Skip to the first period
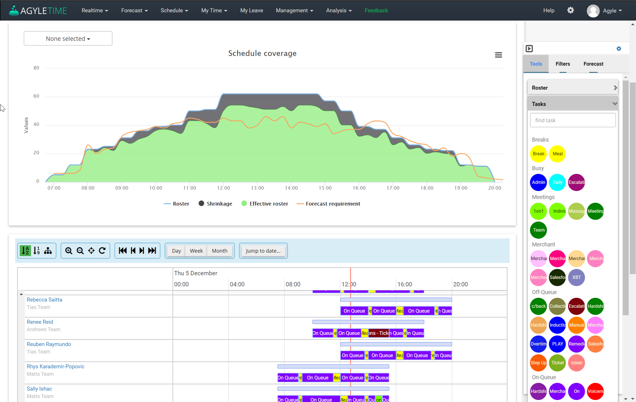Image resolution: width=636 pixels, height=402 pixels. [x=123, y=251]
